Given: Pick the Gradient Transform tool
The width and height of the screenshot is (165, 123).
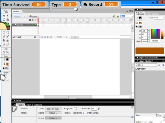Looking at the screenshot, I should (x=8, y=19).
